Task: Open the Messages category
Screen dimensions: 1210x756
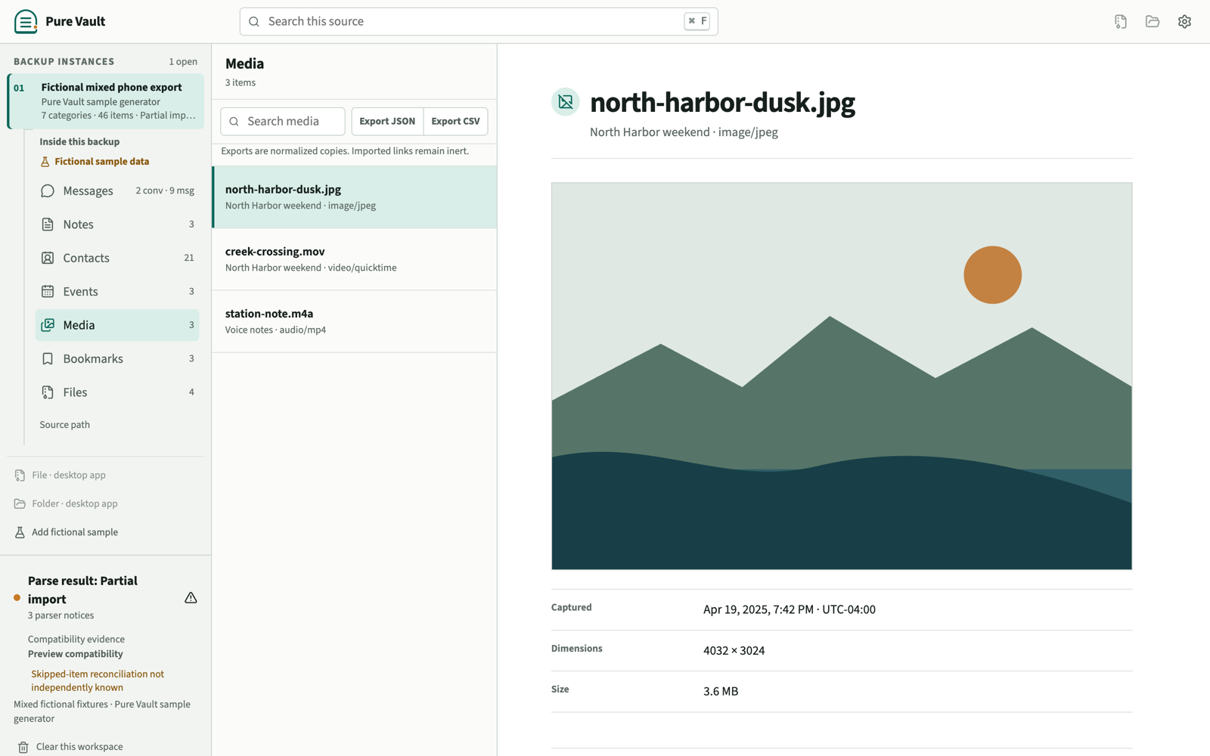Action: [x=117, y=191]
